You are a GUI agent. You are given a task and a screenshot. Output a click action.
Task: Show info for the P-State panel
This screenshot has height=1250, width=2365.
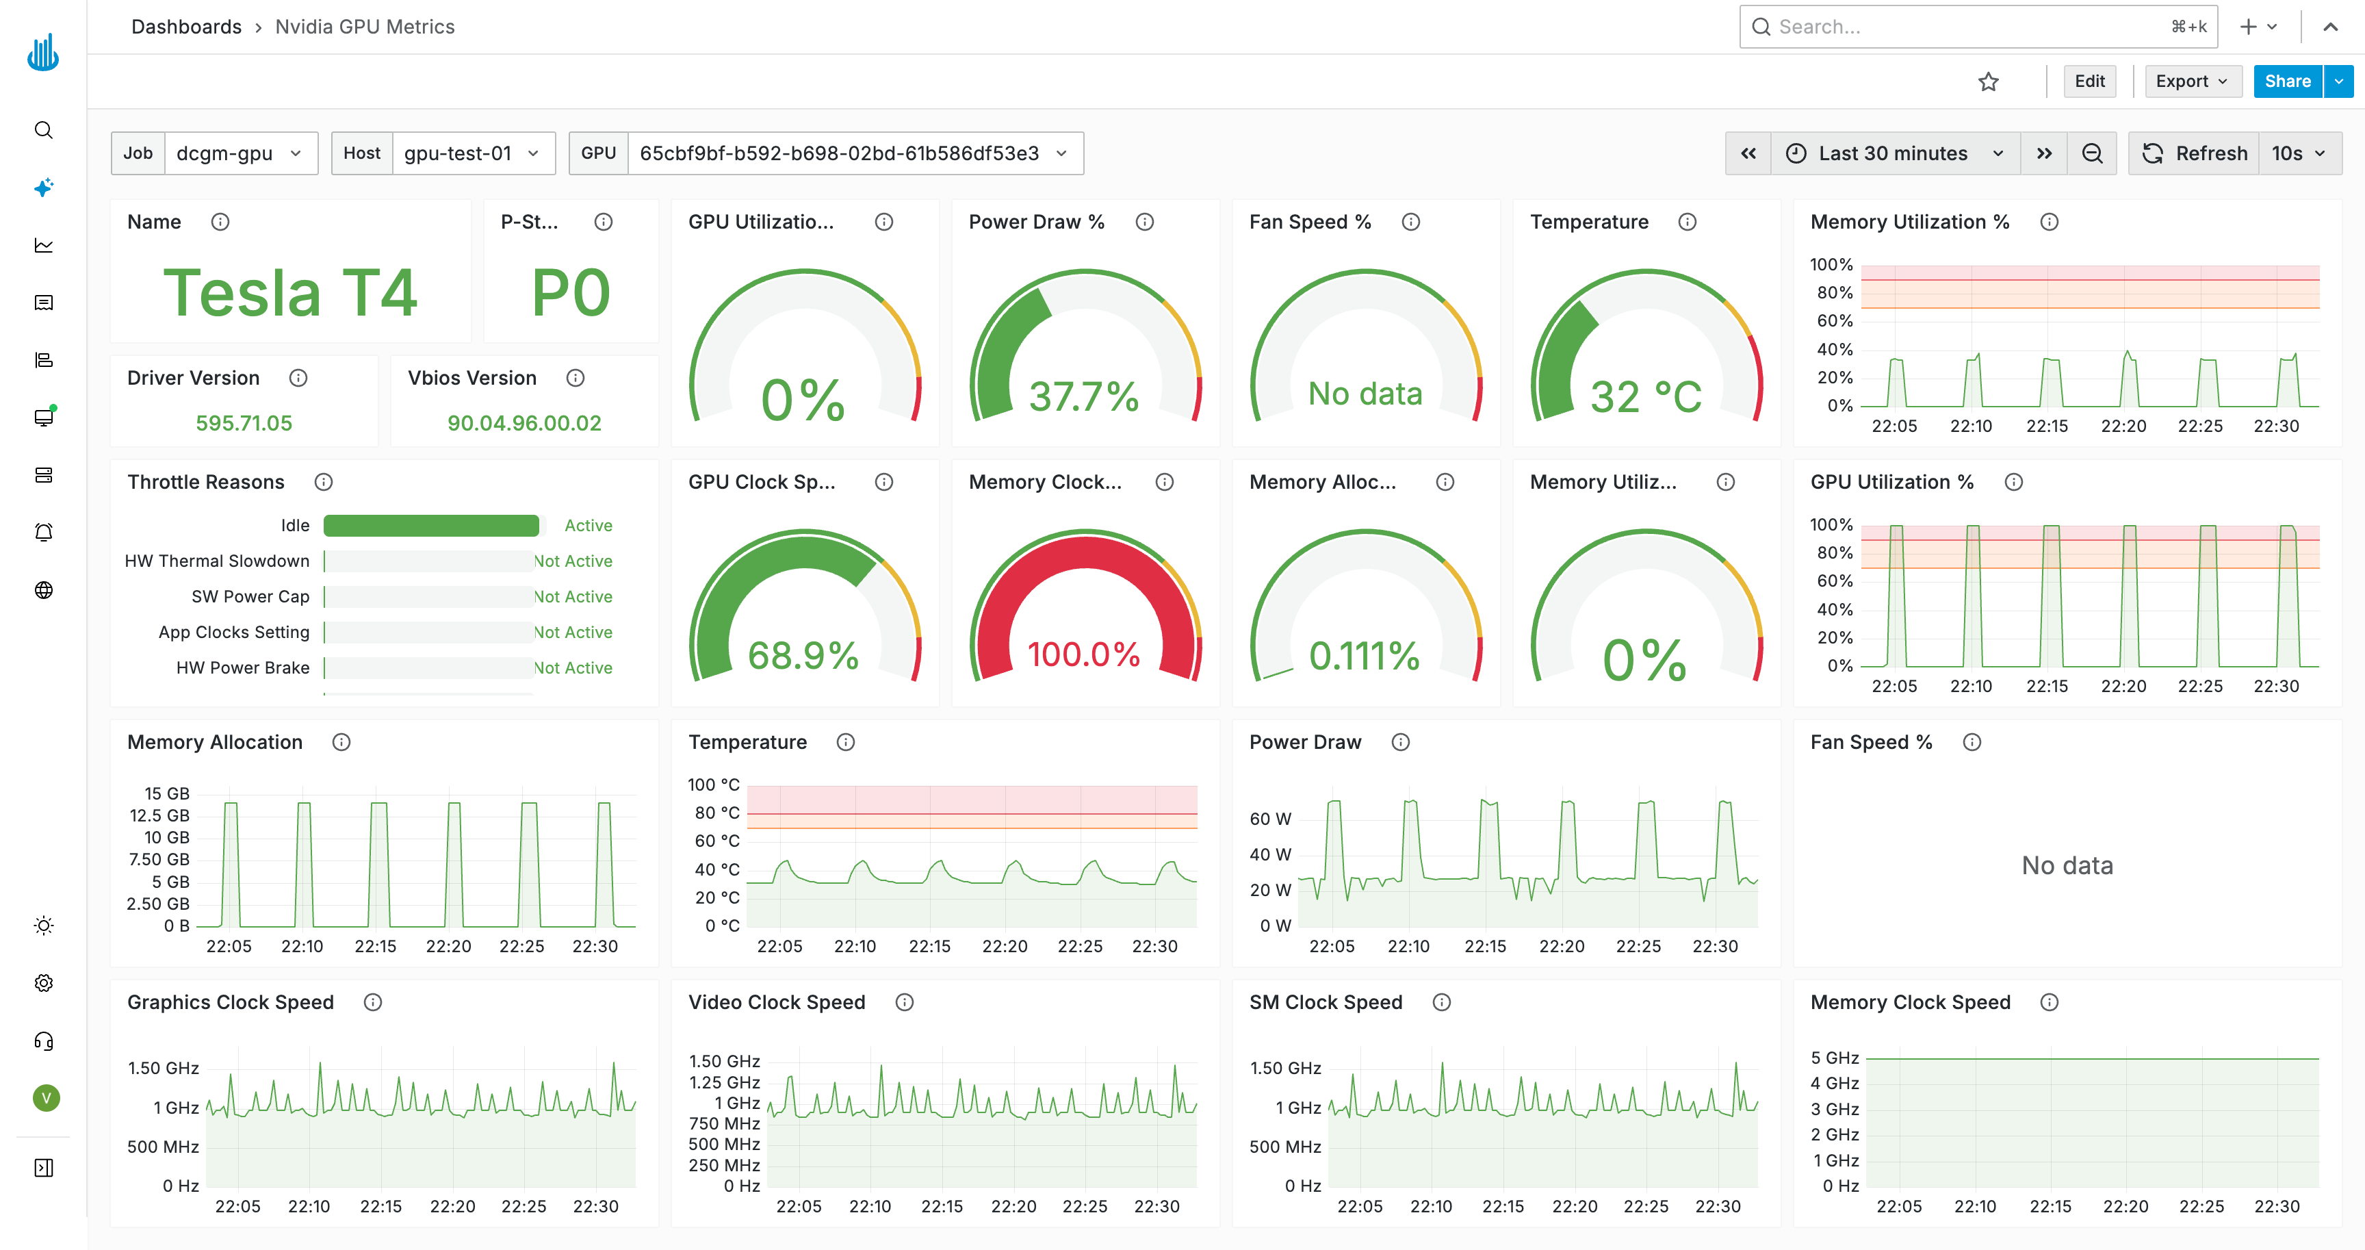[x=603, y=221]
